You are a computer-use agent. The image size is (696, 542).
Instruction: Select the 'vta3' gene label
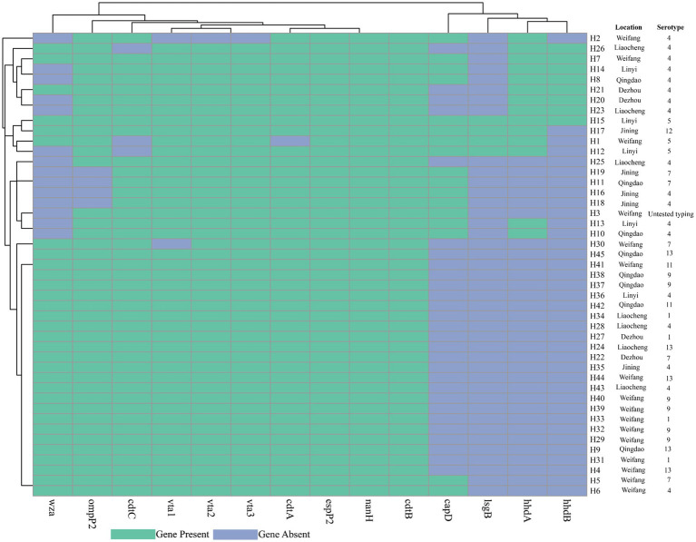(250, 508)
